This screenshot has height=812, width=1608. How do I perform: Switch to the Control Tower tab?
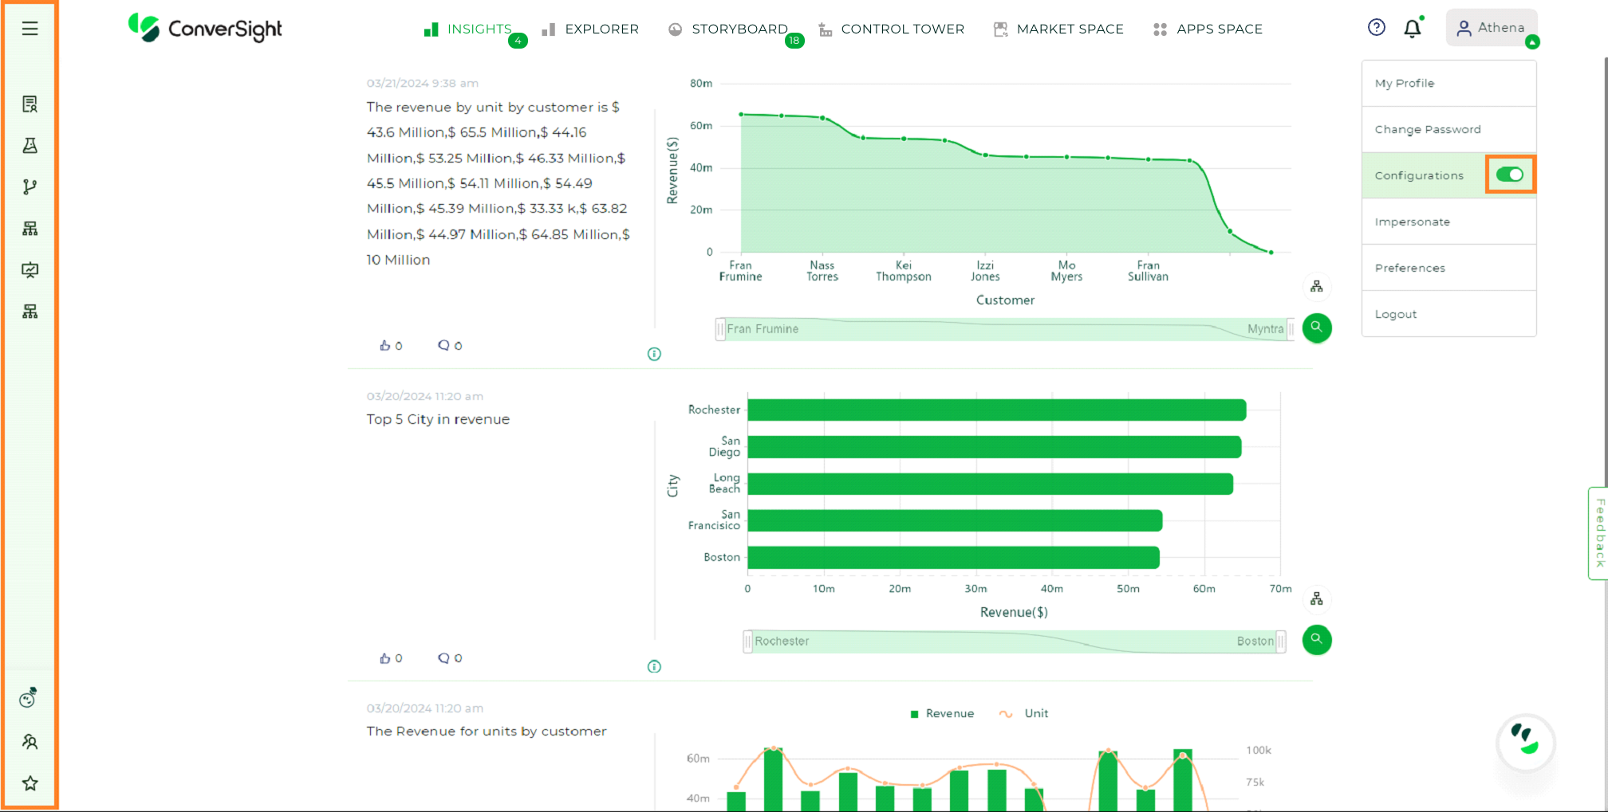[x=891, y=29]
